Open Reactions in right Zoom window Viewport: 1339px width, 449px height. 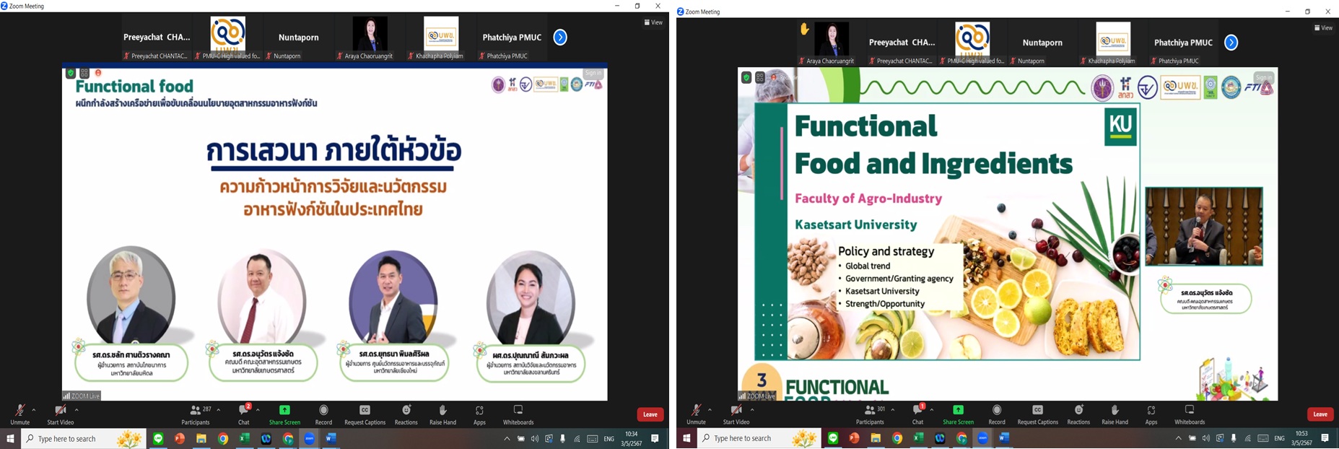tap(1078, 414)
